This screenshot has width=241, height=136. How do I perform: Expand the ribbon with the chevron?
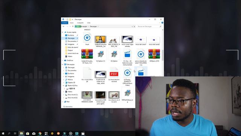point(160,23)
